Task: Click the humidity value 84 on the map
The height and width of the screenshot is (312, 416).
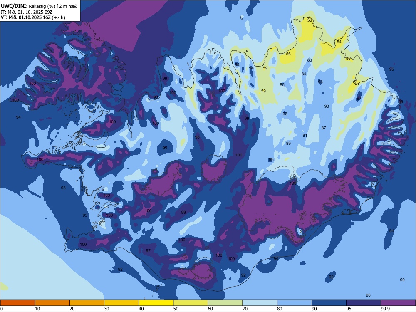Action: point(304,74)
